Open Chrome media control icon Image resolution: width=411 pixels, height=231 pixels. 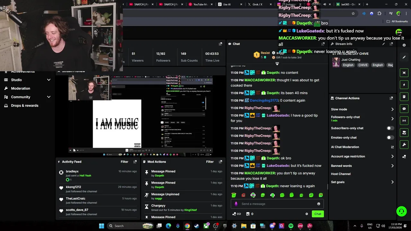pos(391,13)
